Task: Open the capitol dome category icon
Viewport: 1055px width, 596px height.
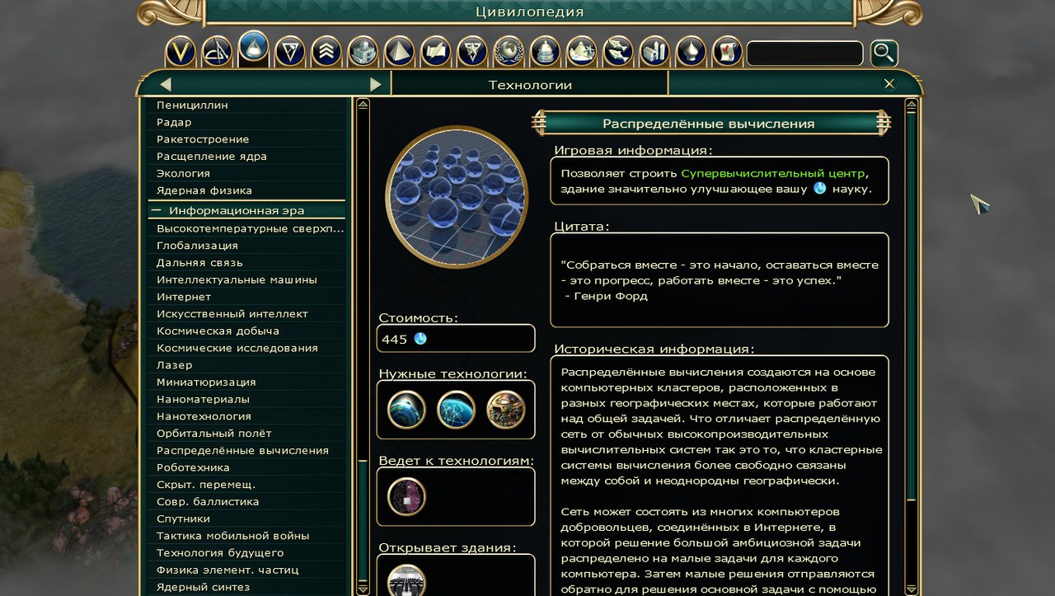Action: coord(545,52)
